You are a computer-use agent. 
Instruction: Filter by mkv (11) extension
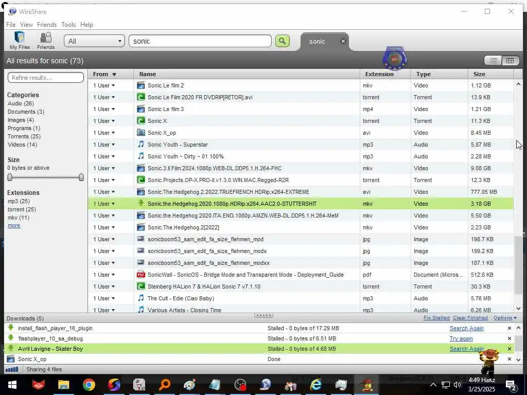tap(19, 218)
